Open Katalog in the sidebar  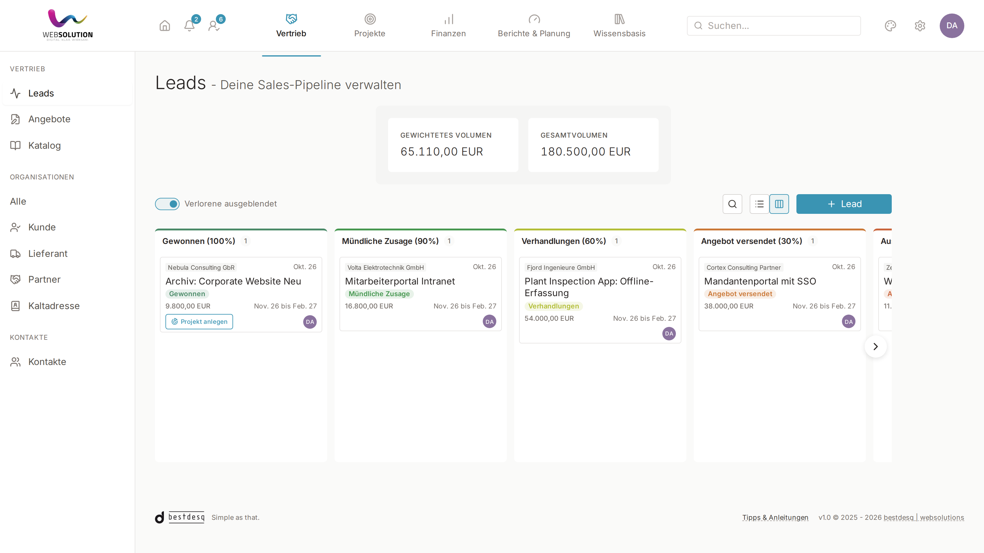(x=67, y=145)
